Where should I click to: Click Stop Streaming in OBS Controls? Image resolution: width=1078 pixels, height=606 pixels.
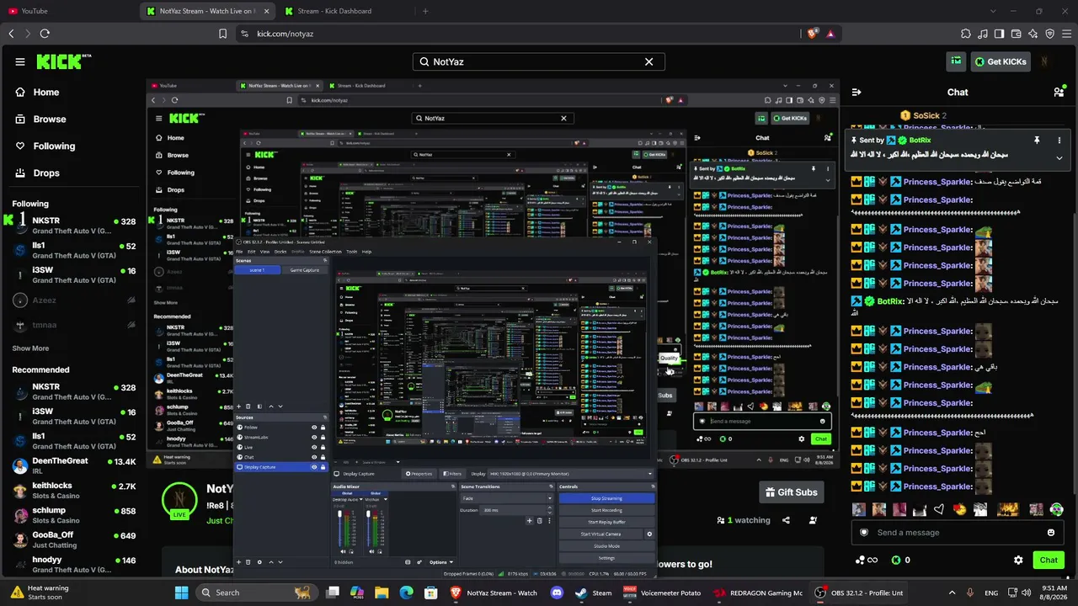point(606,498)
